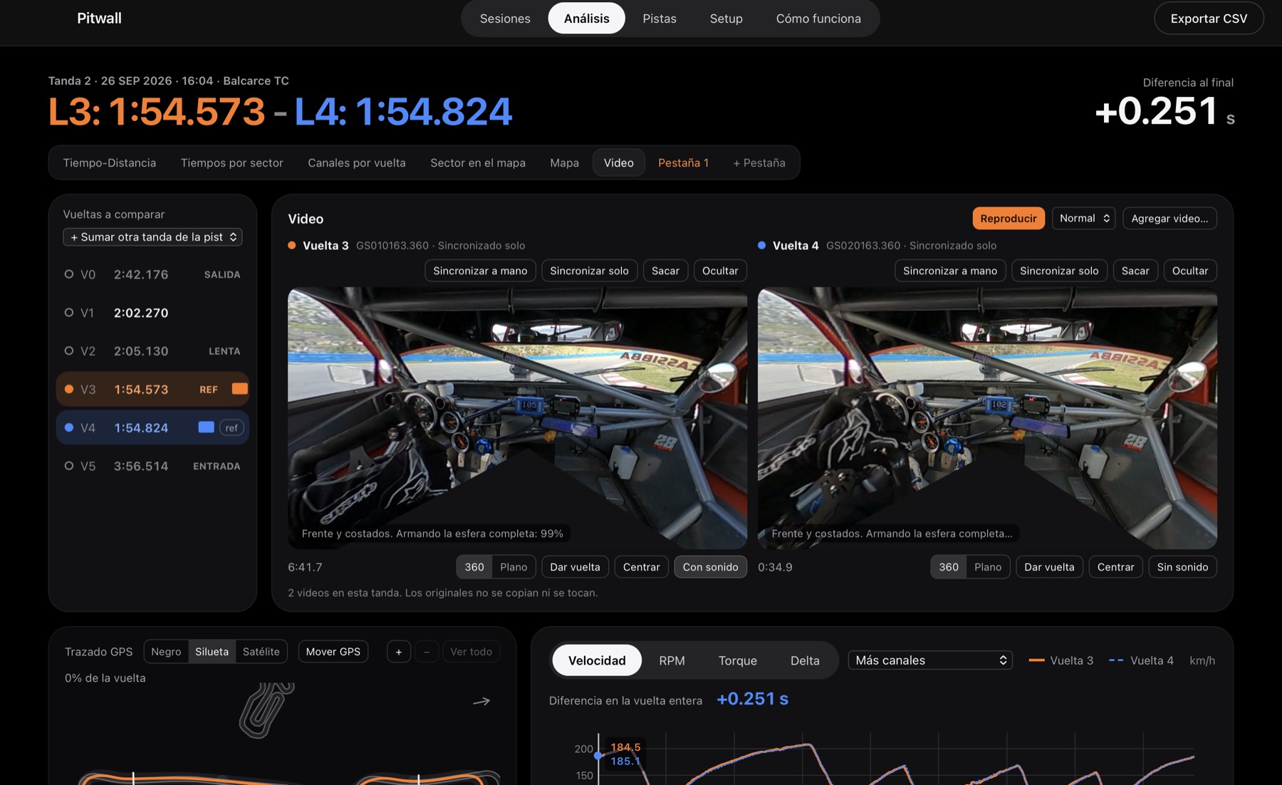
Task: Click the blue color swatch for V4
Action: click(206, 427)
